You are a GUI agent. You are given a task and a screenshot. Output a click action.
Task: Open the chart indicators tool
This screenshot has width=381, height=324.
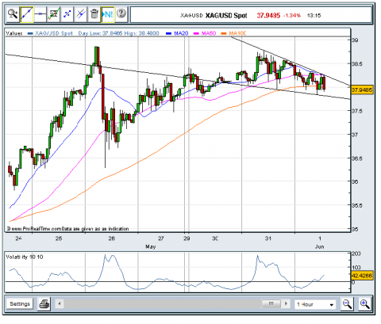coord(54,14)
